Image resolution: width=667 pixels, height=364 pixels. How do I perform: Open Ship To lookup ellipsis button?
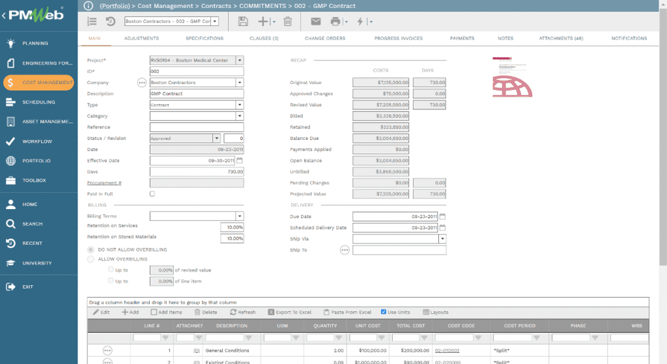(x=345, y=250)
